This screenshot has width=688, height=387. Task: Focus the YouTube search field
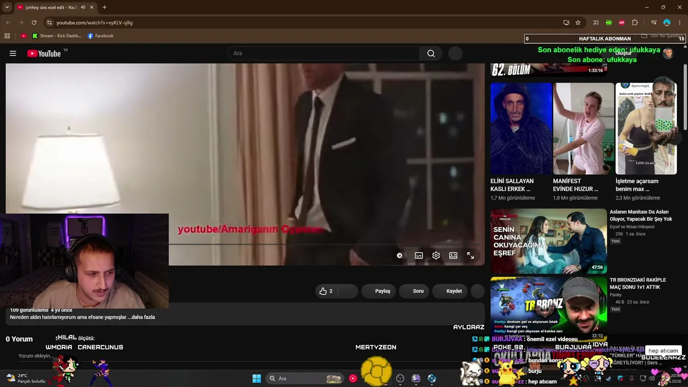point(324,53)
